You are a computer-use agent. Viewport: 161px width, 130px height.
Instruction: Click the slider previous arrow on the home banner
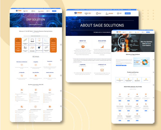152,51
